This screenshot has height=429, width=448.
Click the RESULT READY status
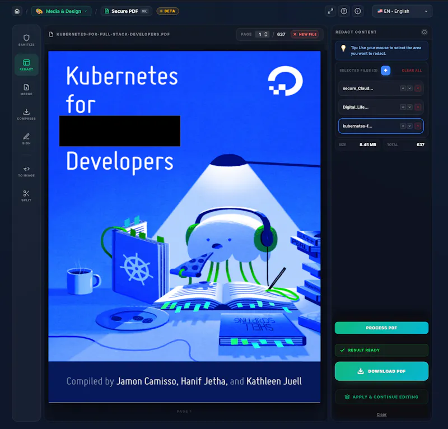tap(381, 350)
